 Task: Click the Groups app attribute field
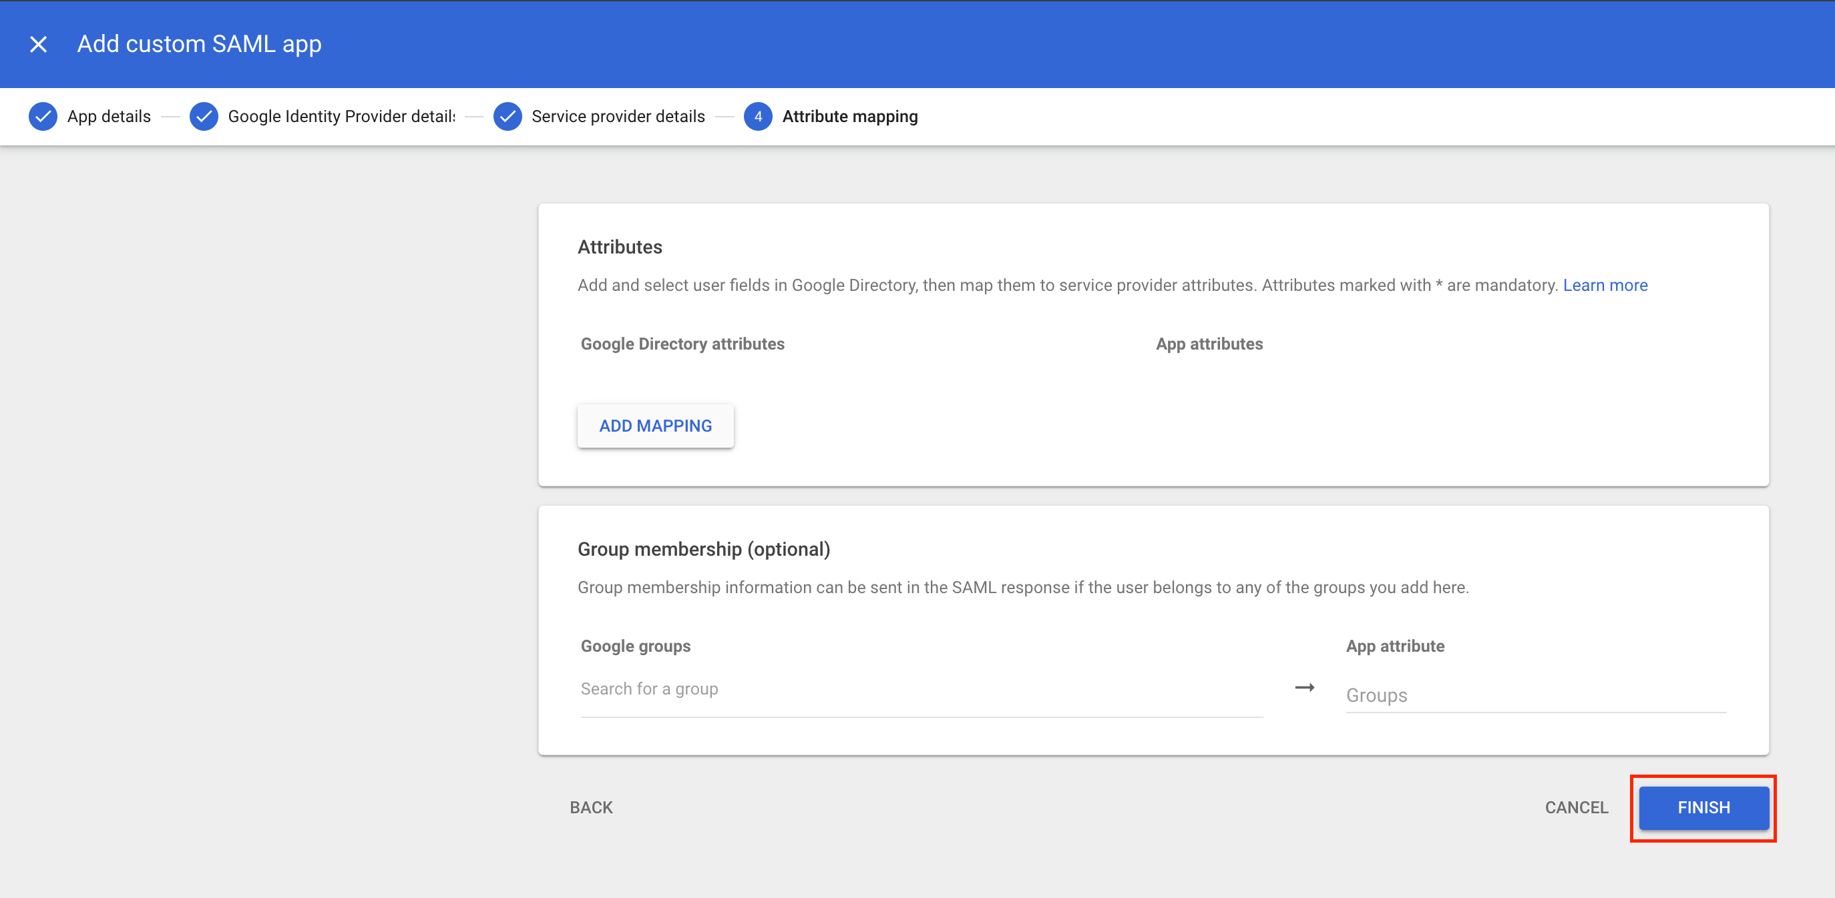(x=1535, y=695)
